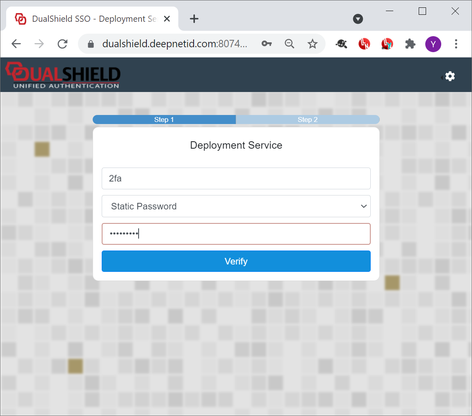The height and width of the screenshot is (416, 472).
Task: Click the DualShield settings gear icon
Action: click(450, 76)
